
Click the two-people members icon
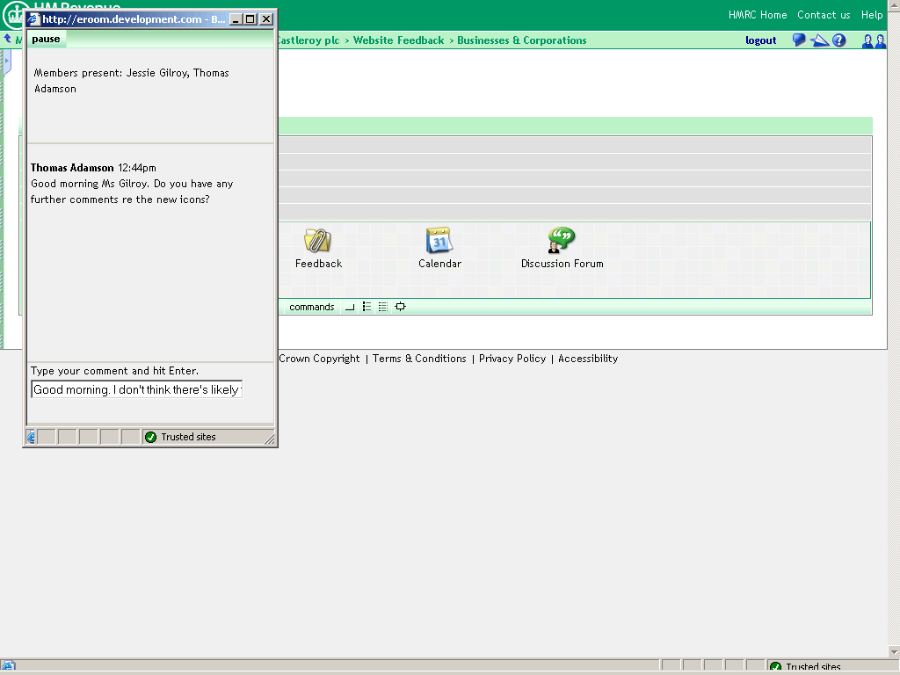(x=874, y=40)
